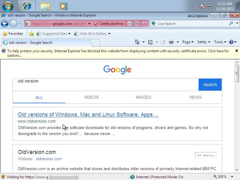Click the Help question mark icon
Image resolution: width=240 pixels, height=180 pixels.
click(x=231, y=42)
